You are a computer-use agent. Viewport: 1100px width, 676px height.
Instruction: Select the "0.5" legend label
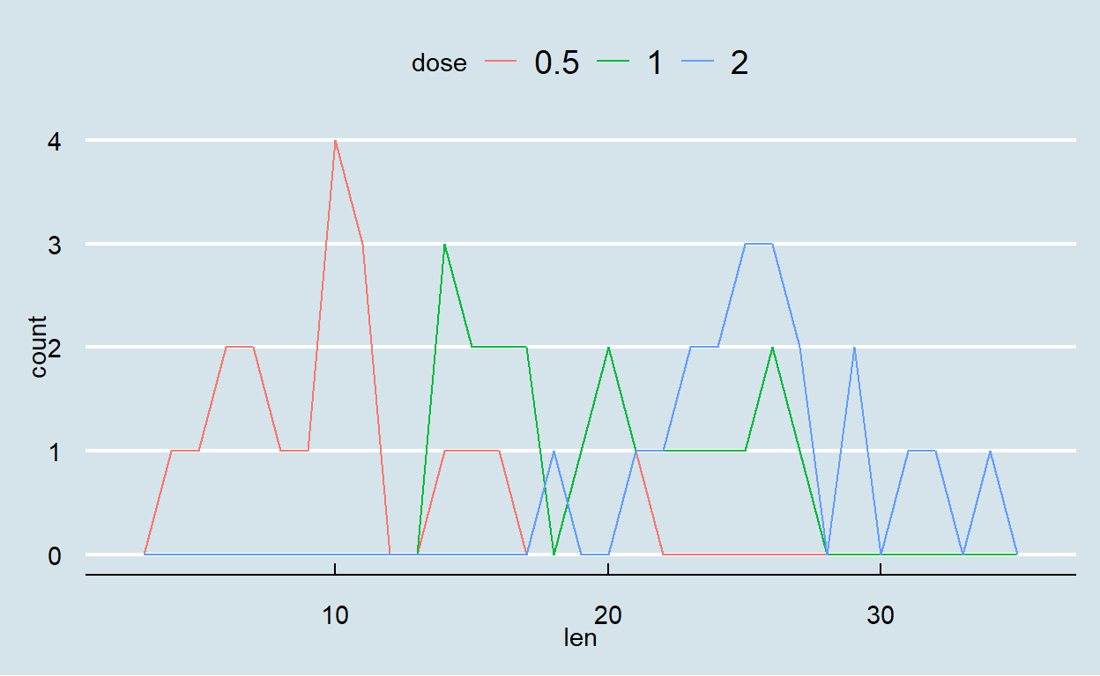click(x=557, y=63)
